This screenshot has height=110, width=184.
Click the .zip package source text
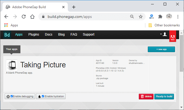(x=102, y=78)
